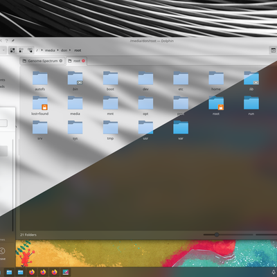Open the run folder
This screenshot has width=277, height=277.
point(251,105)
